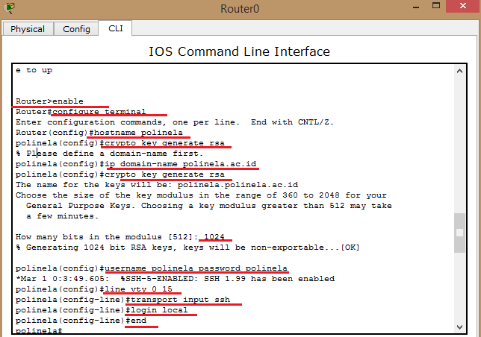Minimize the Router0 window
The image size is (481, 337).
coord(416,7)
